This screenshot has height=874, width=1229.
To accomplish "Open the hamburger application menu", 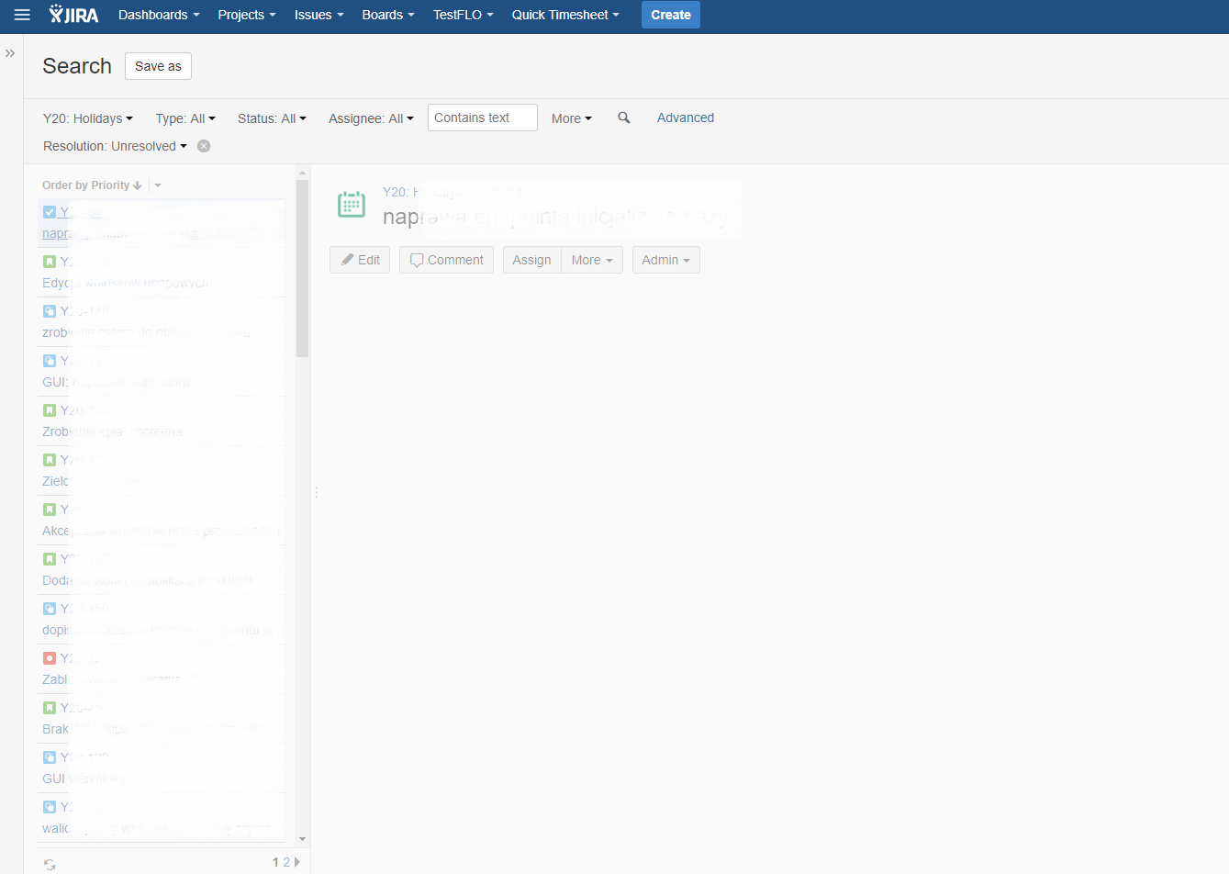I will (x=22, y=15).
